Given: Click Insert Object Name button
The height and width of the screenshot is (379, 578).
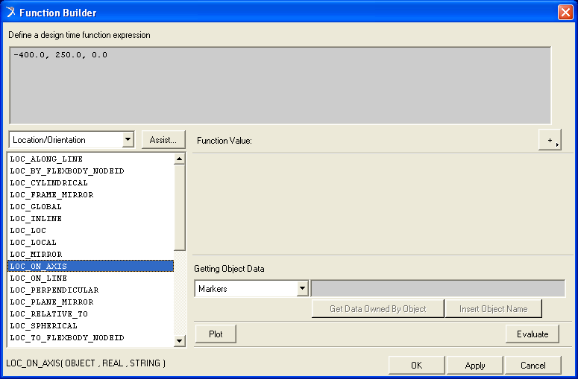Looking at the screenshot, I should coord(493,309).
